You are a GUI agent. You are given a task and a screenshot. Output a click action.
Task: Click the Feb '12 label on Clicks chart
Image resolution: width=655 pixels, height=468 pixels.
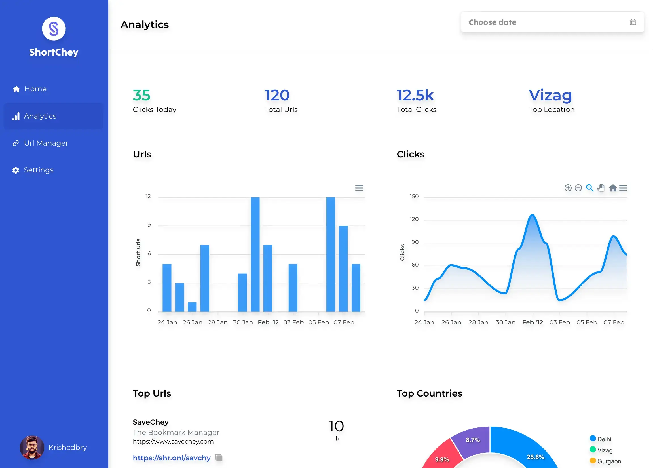tap(533, 322)
